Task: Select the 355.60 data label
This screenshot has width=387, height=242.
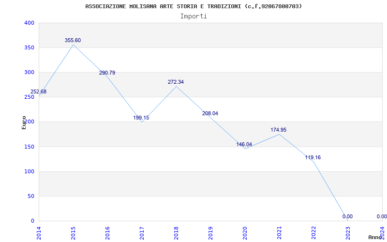Action: (73, 41)
